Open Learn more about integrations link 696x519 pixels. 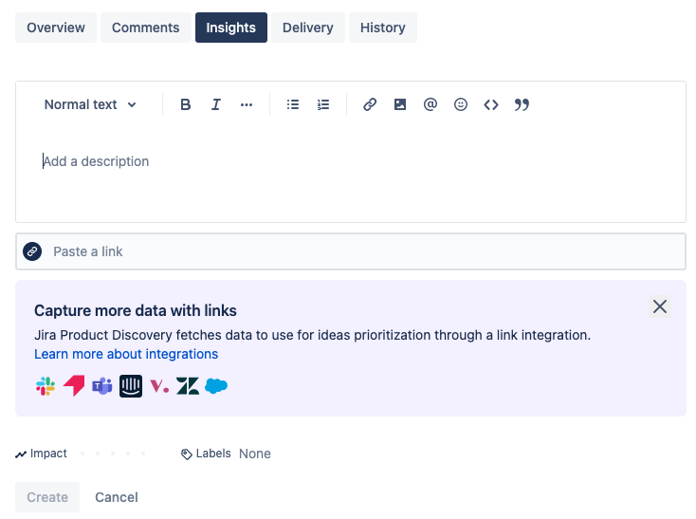tap(126, 354)
